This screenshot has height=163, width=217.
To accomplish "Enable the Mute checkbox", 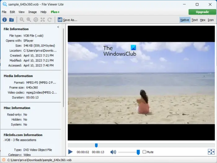I will (144, 152).
